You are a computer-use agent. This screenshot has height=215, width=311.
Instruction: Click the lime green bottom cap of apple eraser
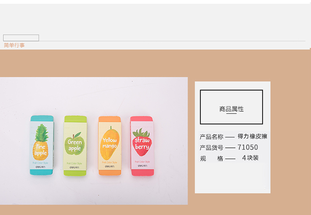coord(75,173)
